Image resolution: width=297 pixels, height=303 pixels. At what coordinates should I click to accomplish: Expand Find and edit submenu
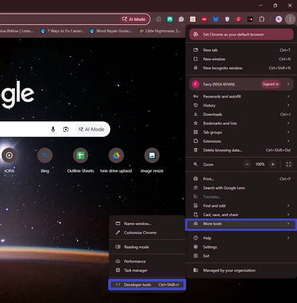tap(241, 206)
